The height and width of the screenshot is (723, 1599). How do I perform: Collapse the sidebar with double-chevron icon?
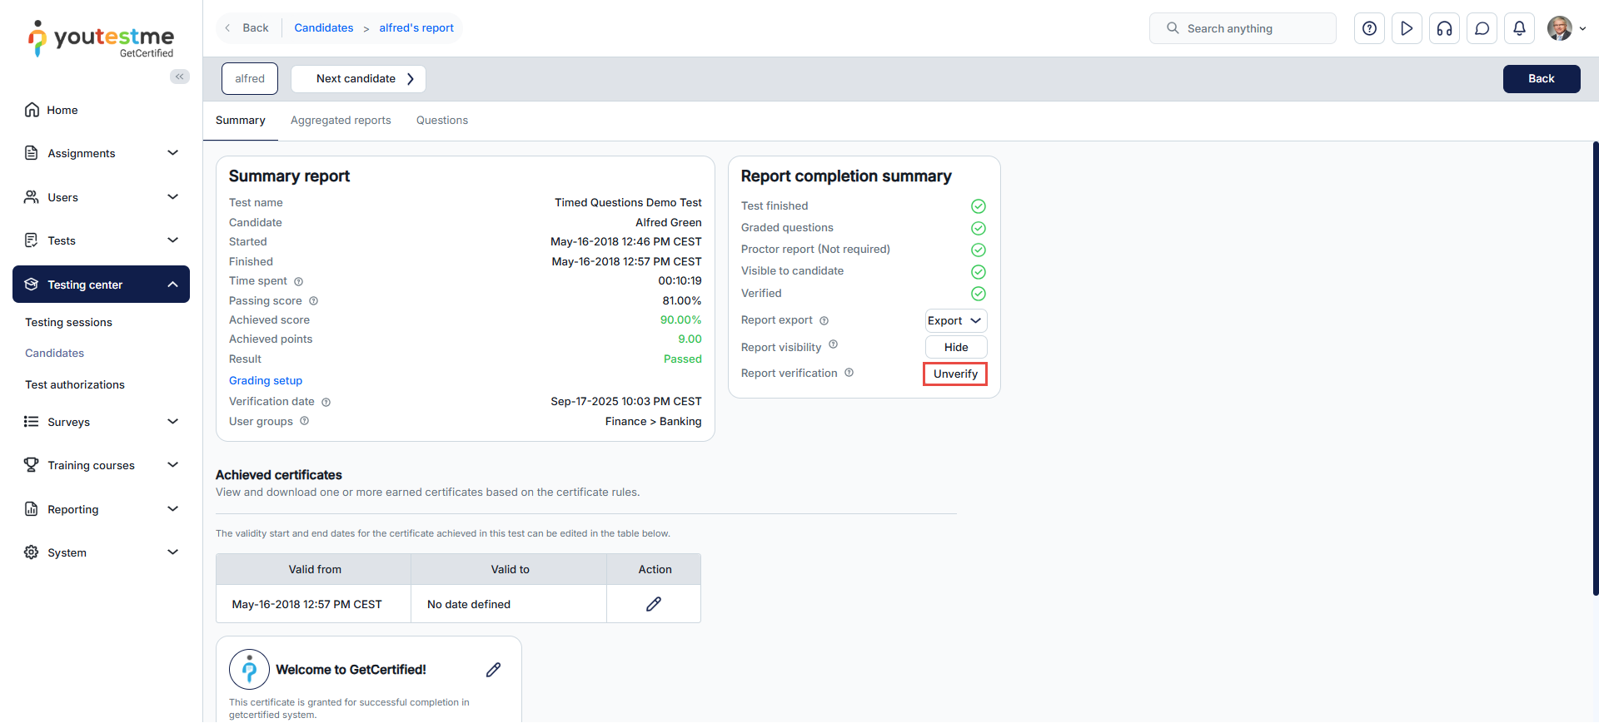[x=179, y=77]
